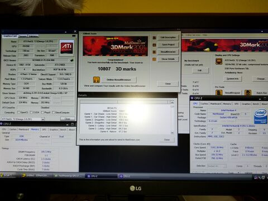Click the ATI logo in GPU-Z

point(66,48)
